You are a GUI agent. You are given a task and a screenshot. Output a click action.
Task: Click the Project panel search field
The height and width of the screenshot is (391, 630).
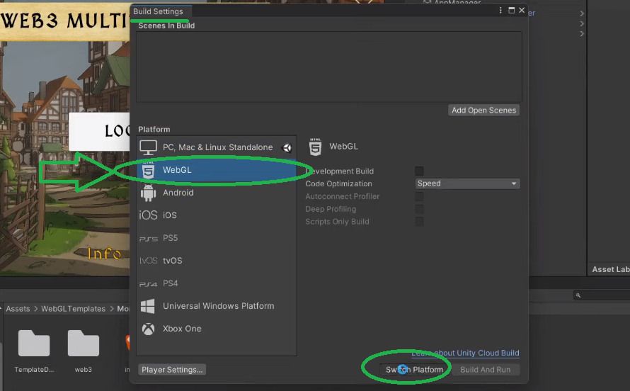point(602,295)
